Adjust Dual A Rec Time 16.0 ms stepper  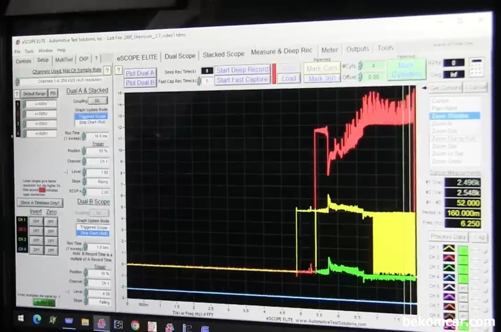(83, 136)
